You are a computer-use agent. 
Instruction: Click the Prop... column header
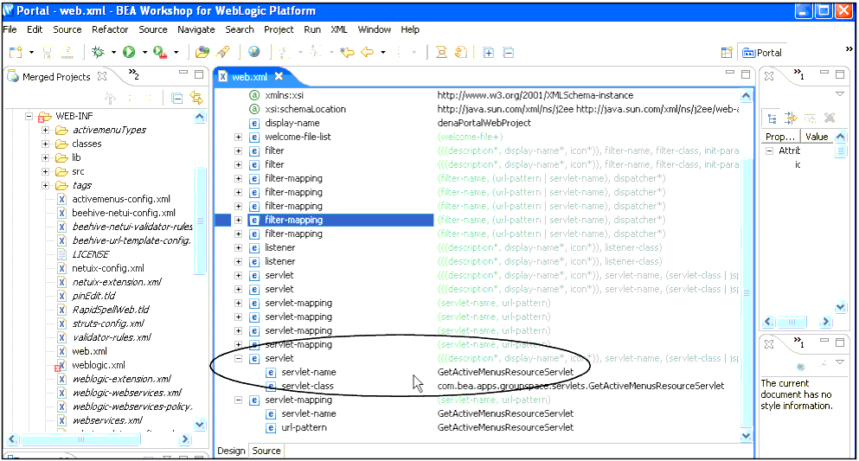click(780, 137)
